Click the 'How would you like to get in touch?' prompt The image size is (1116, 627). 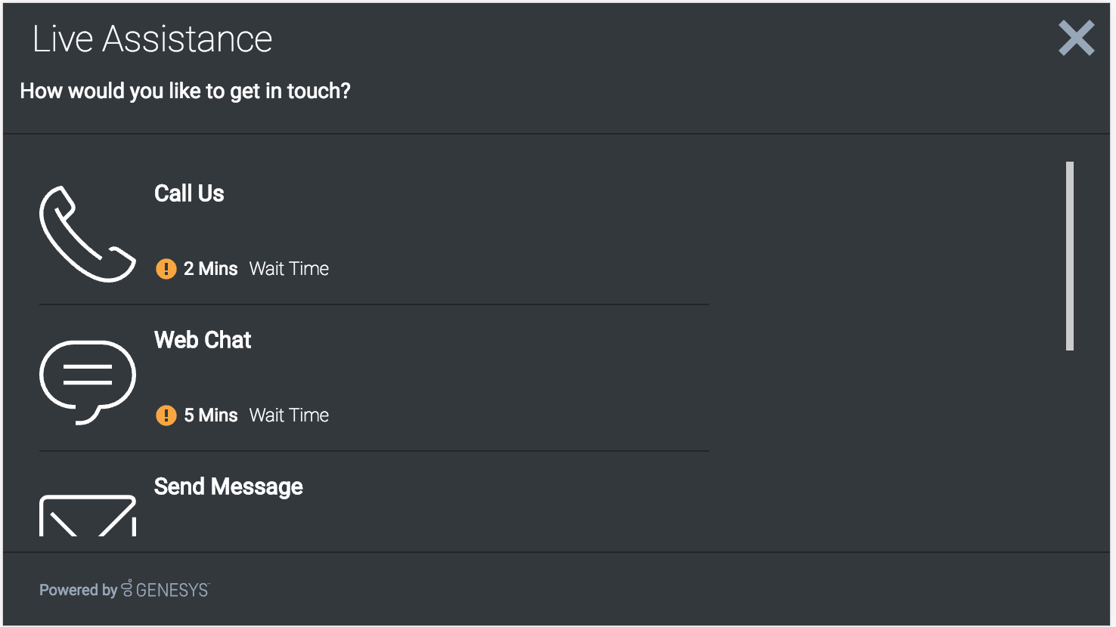click(x=185, y=91)
